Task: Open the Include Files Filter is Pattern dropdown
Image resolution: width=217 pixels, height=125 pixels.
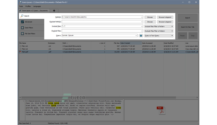Action: tap(159, 26)
